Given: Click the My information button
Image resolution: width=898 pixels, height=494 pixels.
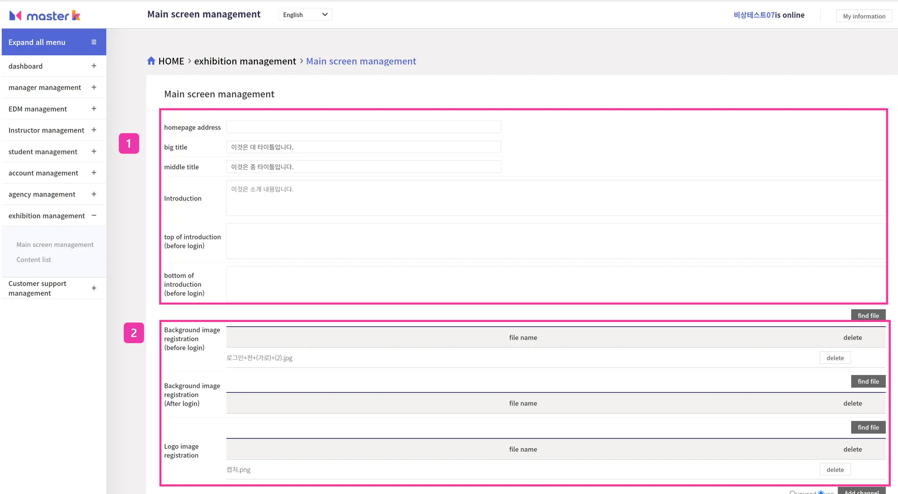Looking at the screenshot, I should (x=864, y=16).
